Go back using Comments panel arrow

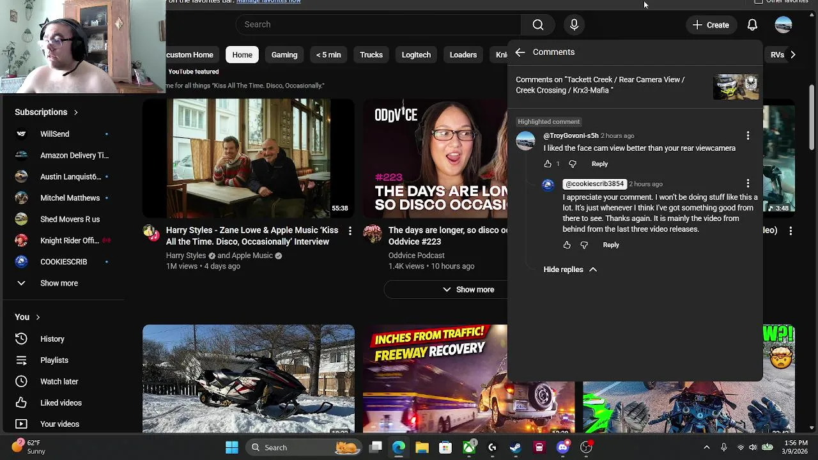click(x=520, y=52)
